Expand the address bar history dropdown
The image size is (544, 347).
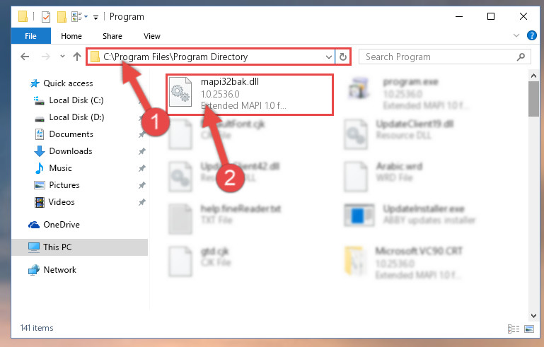(x=328, y=57)
